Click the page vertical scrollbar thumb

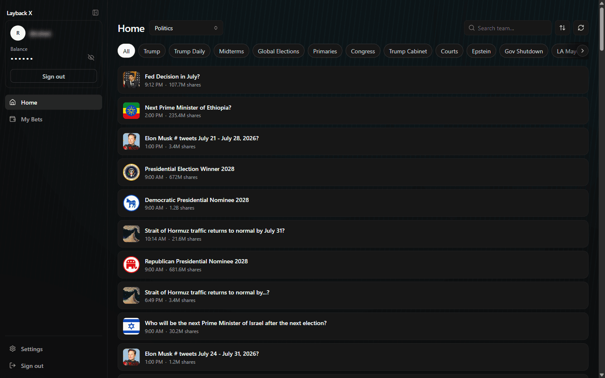click(x=602, y=28)
